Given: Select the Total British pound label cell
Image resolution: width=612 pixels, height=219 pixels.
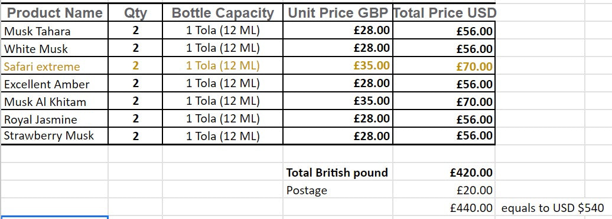Looking at the screenshot, I should click(338, 172).
